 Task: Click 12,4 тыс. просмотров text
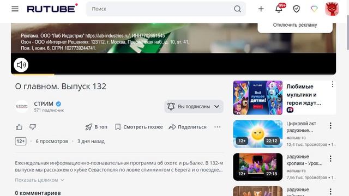306,145
